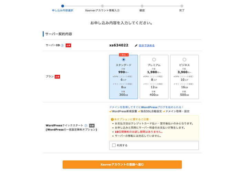The height and width of the screenshot is (174, 248).
Task: Select the スタンダード plan radio button
Action: (x=124, y=60)
